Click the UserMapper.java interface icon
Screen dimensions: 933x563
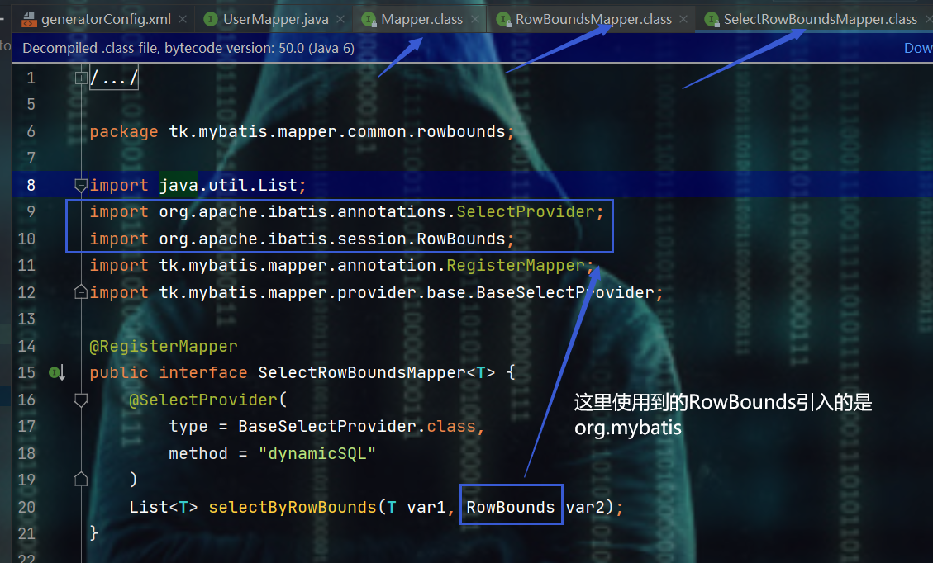tap(211, 18)
